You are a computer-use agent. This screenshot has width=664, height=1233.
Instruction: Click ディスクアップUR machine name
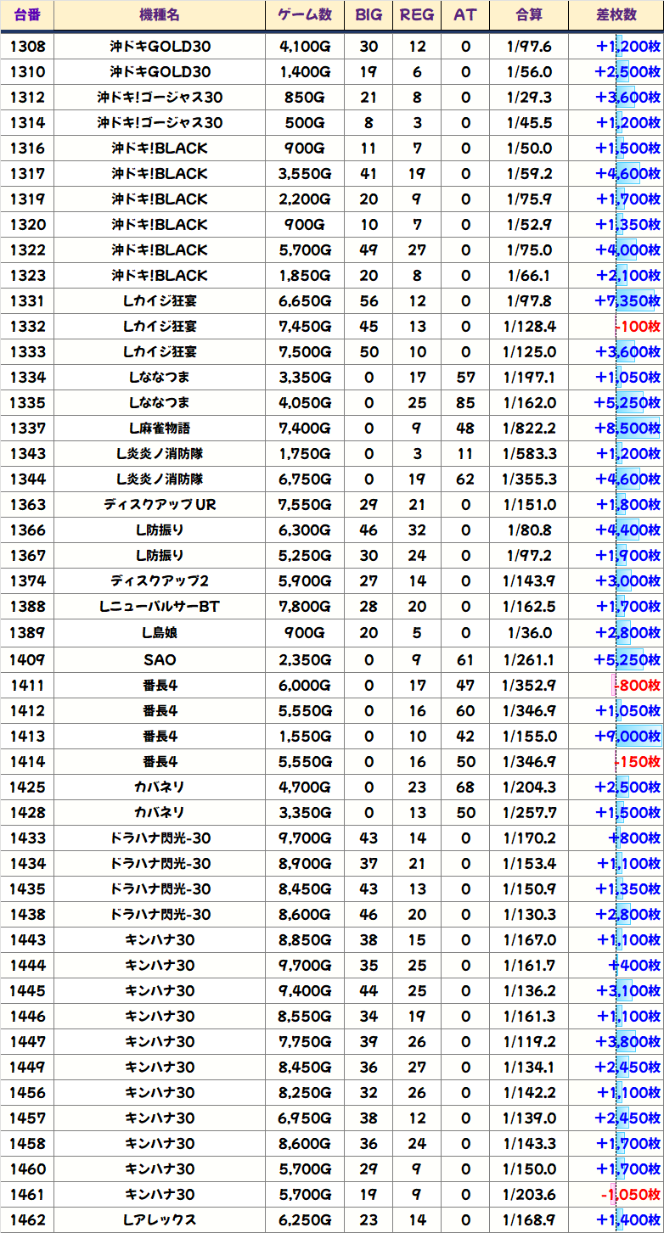[160, 505]
